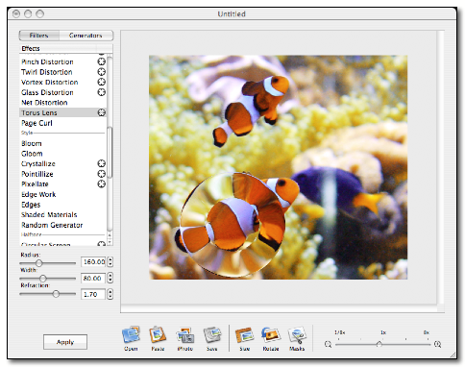The width and height of the screenshot is (465, 367).
Task: Select Glass Distortion effect
Action: tap(47, 92)
